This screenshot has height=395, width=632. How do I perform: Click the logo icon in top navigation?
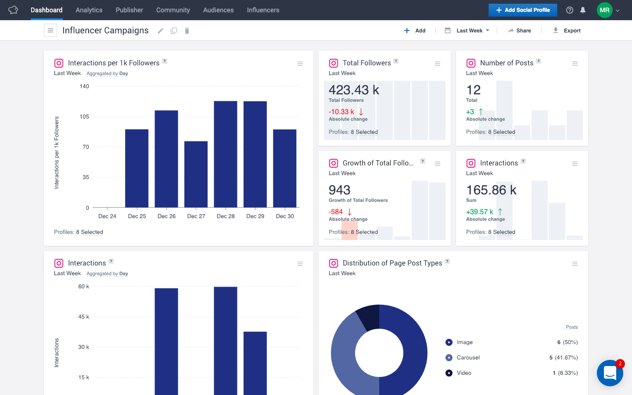(x=13, y=10)
